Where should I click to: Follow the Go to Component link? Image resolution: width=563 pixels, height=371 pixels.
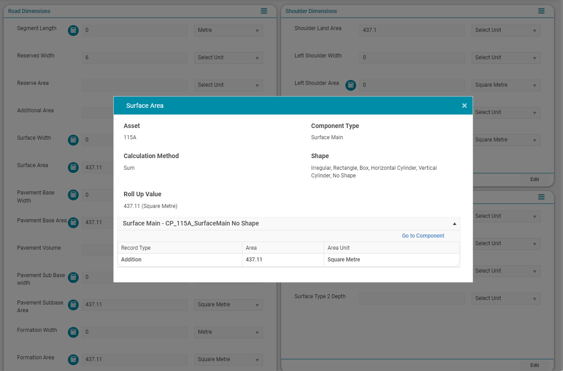pyautogui.click(x=423, y=236)
